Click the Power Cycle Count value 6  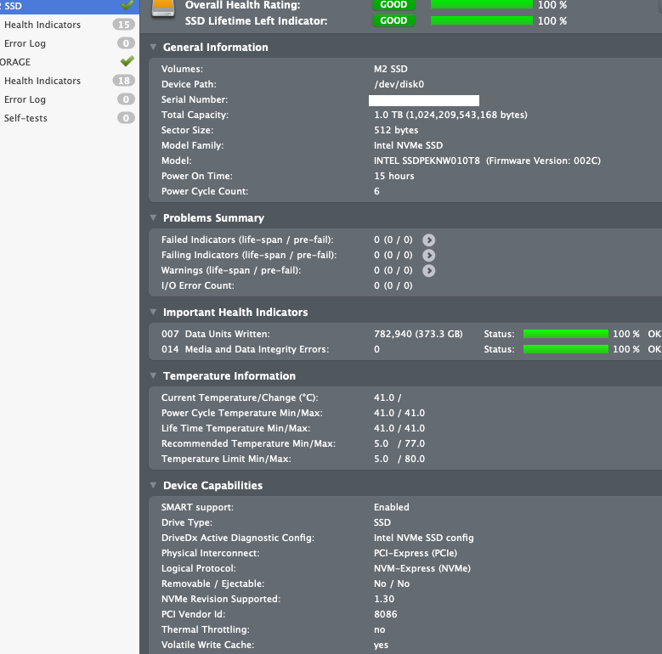(x=376, y=191)
